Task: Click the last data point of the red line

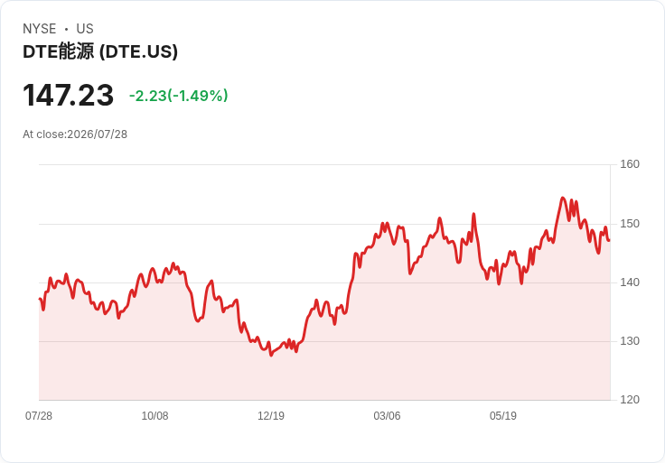Action: (610, 240)
